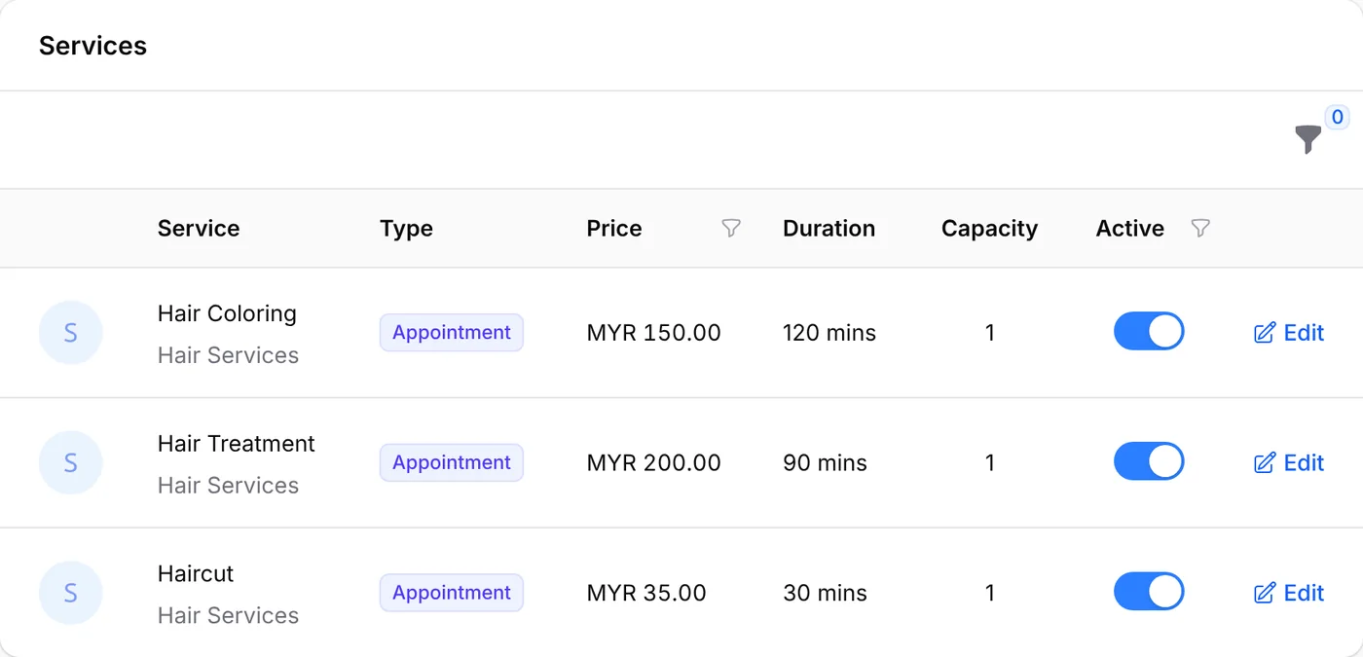Click the Capacity column header
1363x657 pixels.
(x=989, y=229)
